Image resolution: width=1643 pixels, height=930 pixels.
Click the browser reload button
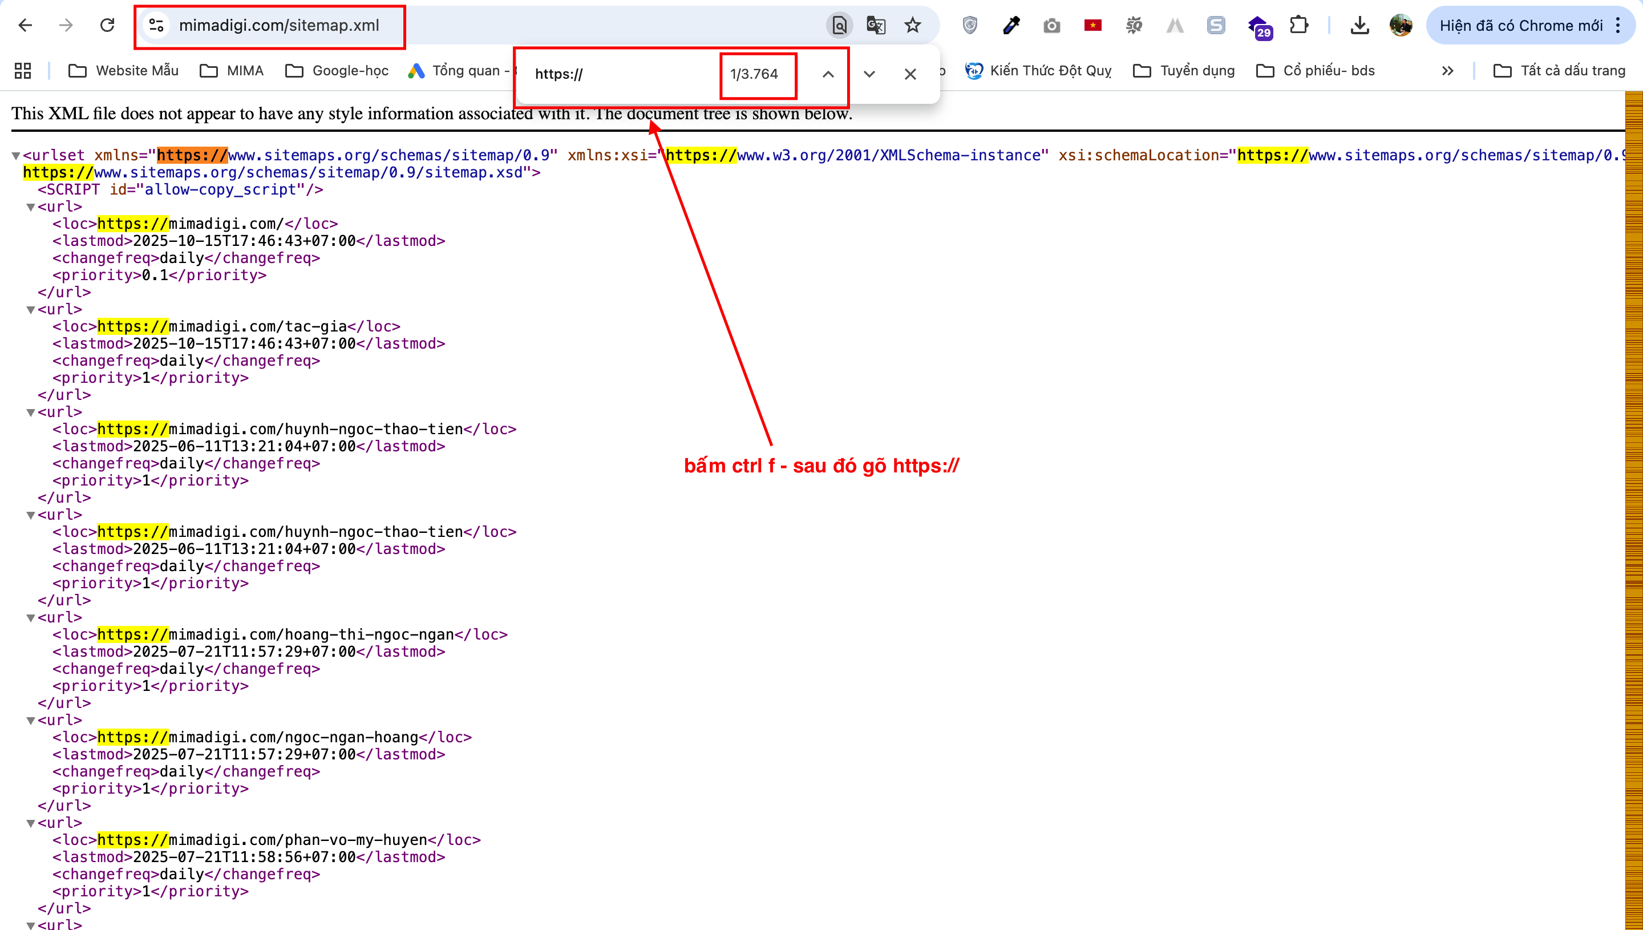coord(107,26)
